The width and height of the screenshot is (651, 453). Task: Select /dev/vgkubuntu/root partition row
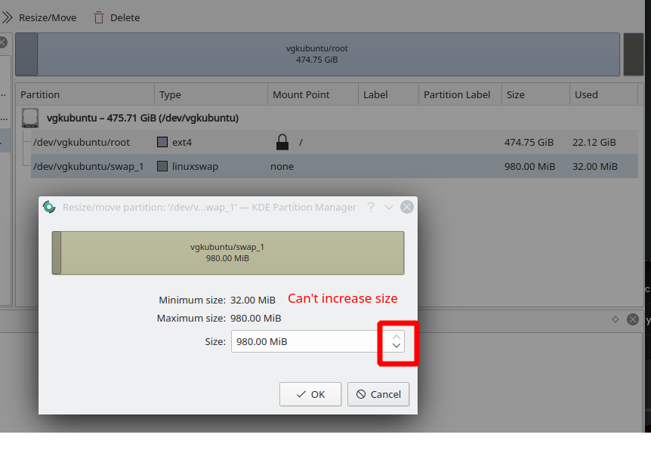[x=335, y=142]
